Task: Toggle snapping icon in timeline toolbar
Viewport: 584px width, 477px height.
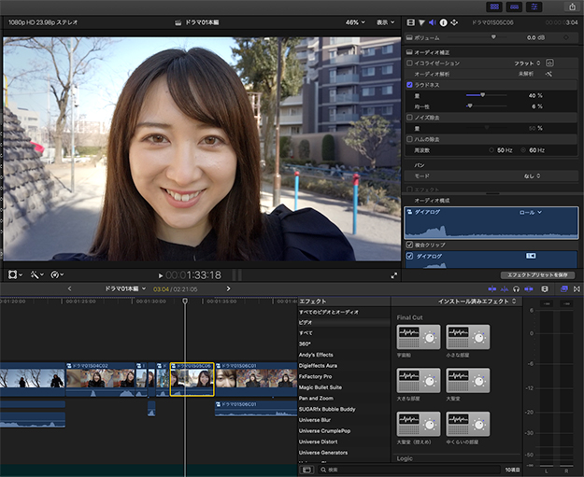Action: click(529, 288)
